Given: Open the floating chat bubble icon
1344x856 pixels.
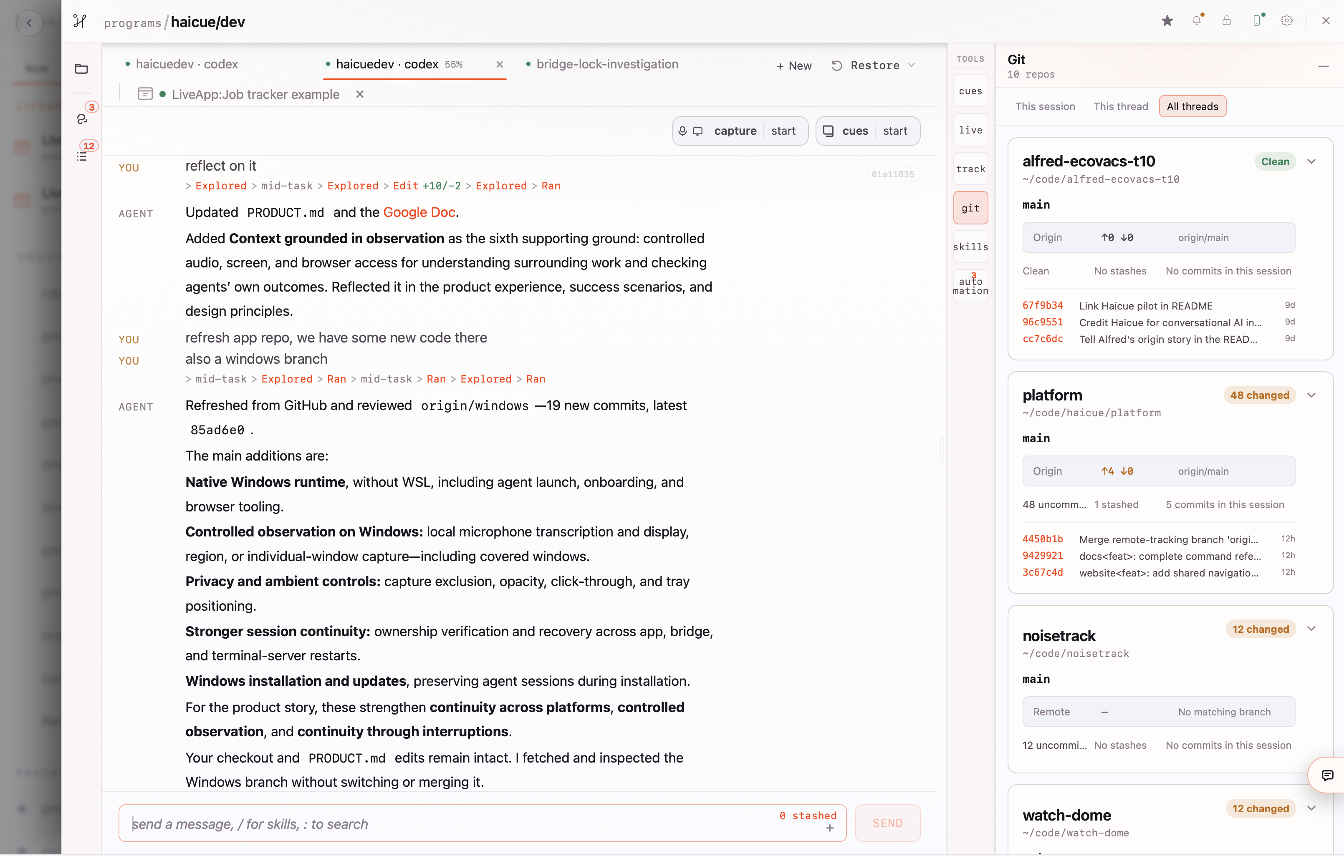Looking at the screenshot, I should pyautogui.click(x=1327, y=775).
